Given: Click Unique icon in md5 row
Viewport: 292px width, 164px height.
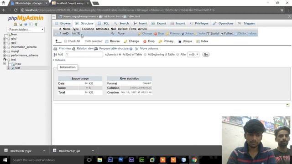Looking at the screenshot, I should point(182,34).
